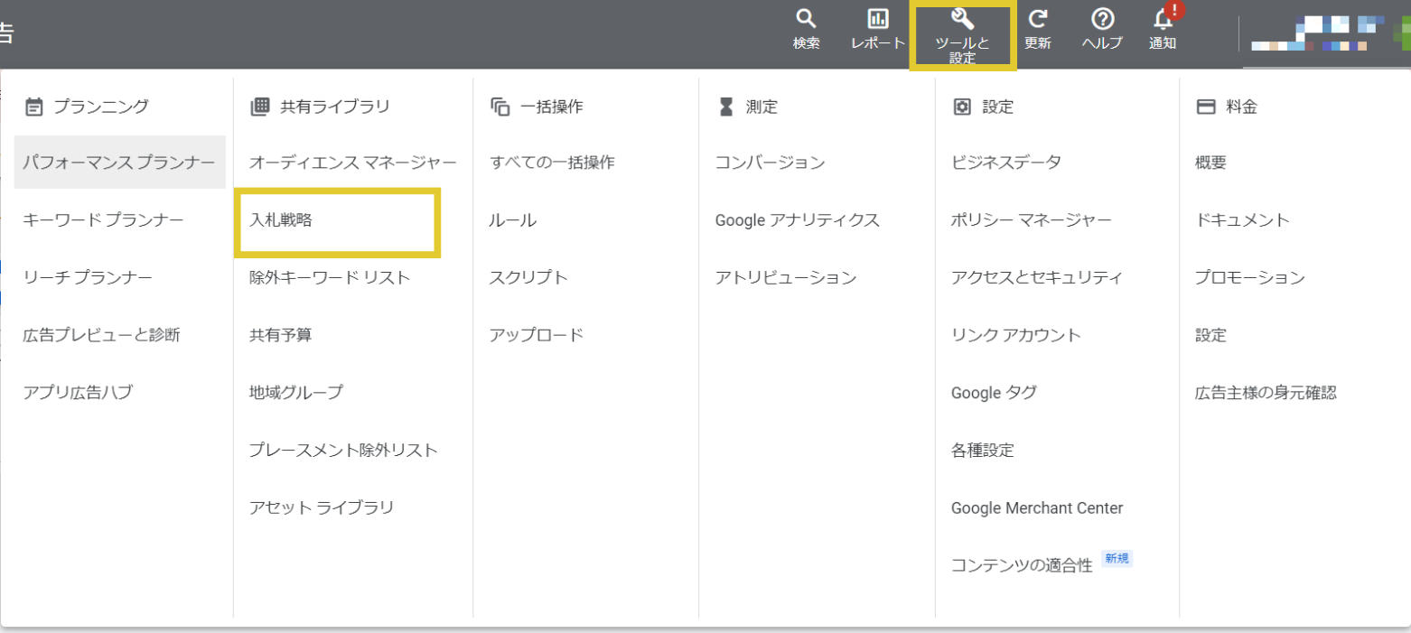Open 地域グループ
This screenshot has width=1411, height=633.
(296, 393)
